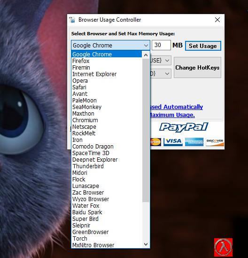Screen dimensions: 248x258
Task: Pick PaleMoon in the browser list
Action: (107, 101)
